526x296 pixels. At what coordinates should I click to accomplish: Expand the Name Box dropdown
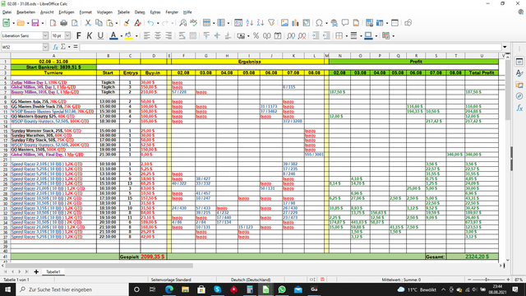pyautogui.click(x=45, y=47)
